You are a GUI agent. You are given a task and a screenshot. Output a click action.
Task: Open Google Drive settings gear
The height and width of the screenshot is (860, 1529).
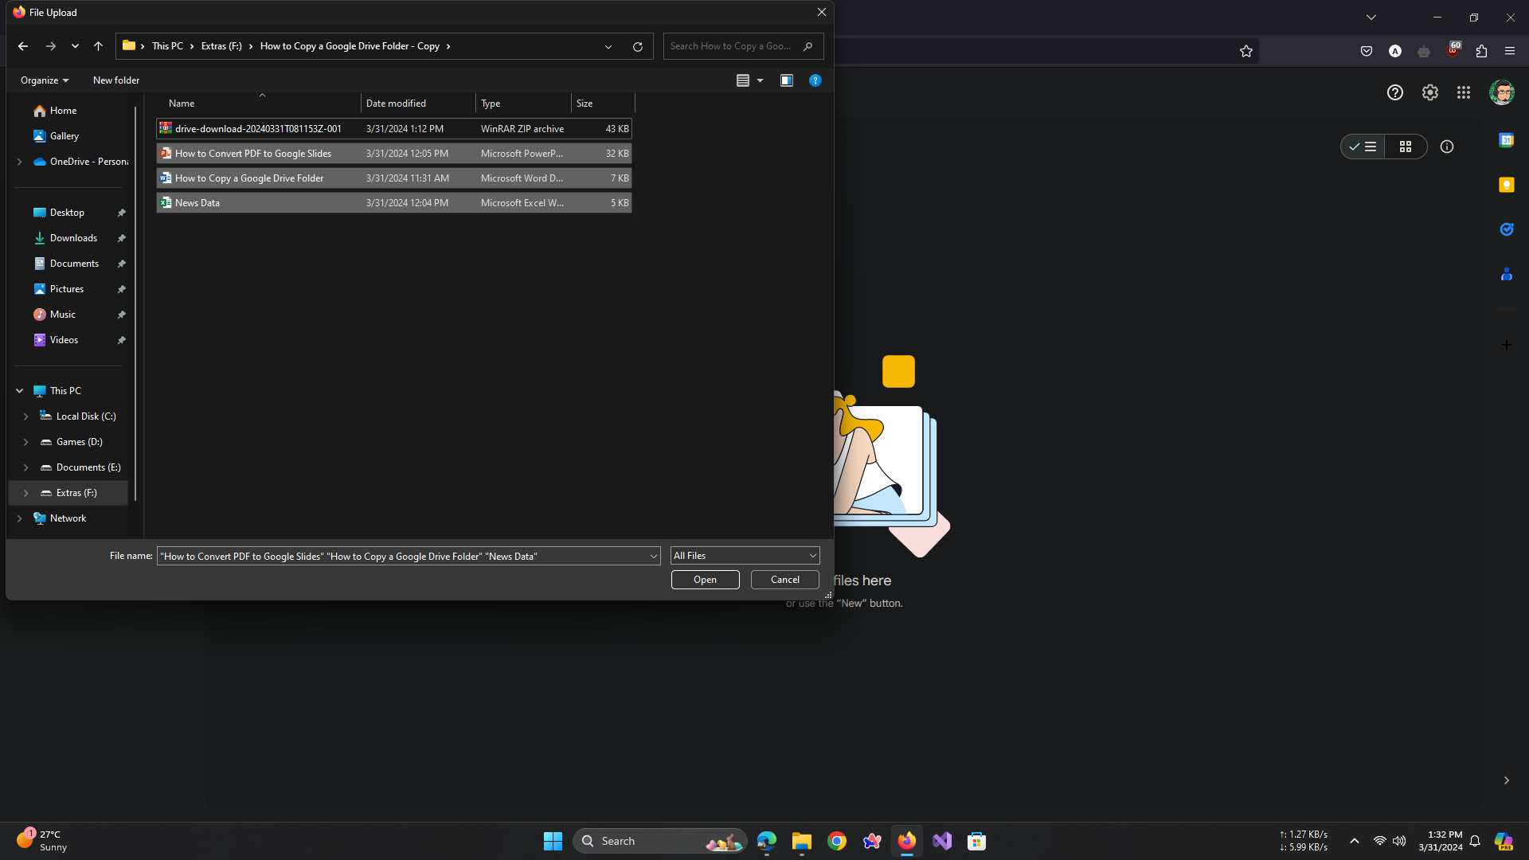coord(1430,92)
